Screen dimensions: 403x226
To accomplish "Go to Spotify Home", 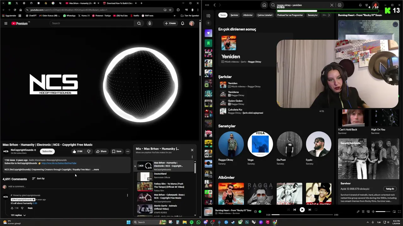I will (264, 5).
